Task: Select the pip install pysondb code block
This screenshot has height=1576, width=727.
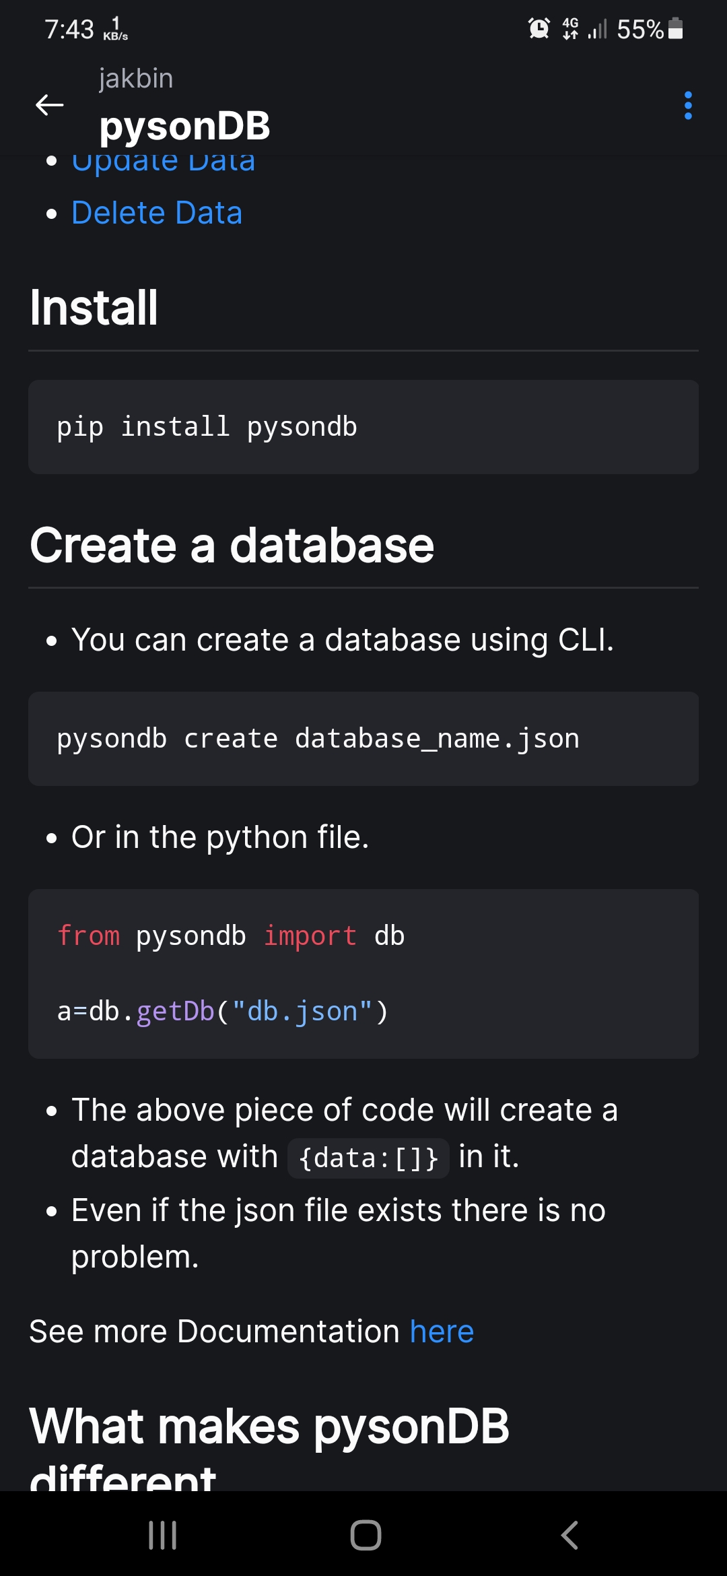Action: 363,427
